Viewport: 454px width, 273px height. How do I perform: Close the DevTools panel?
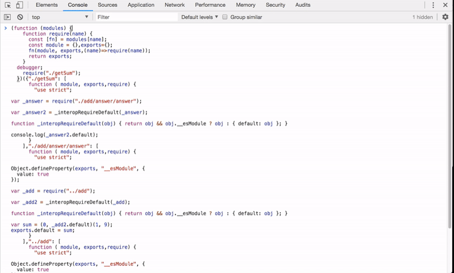[445, 5]
